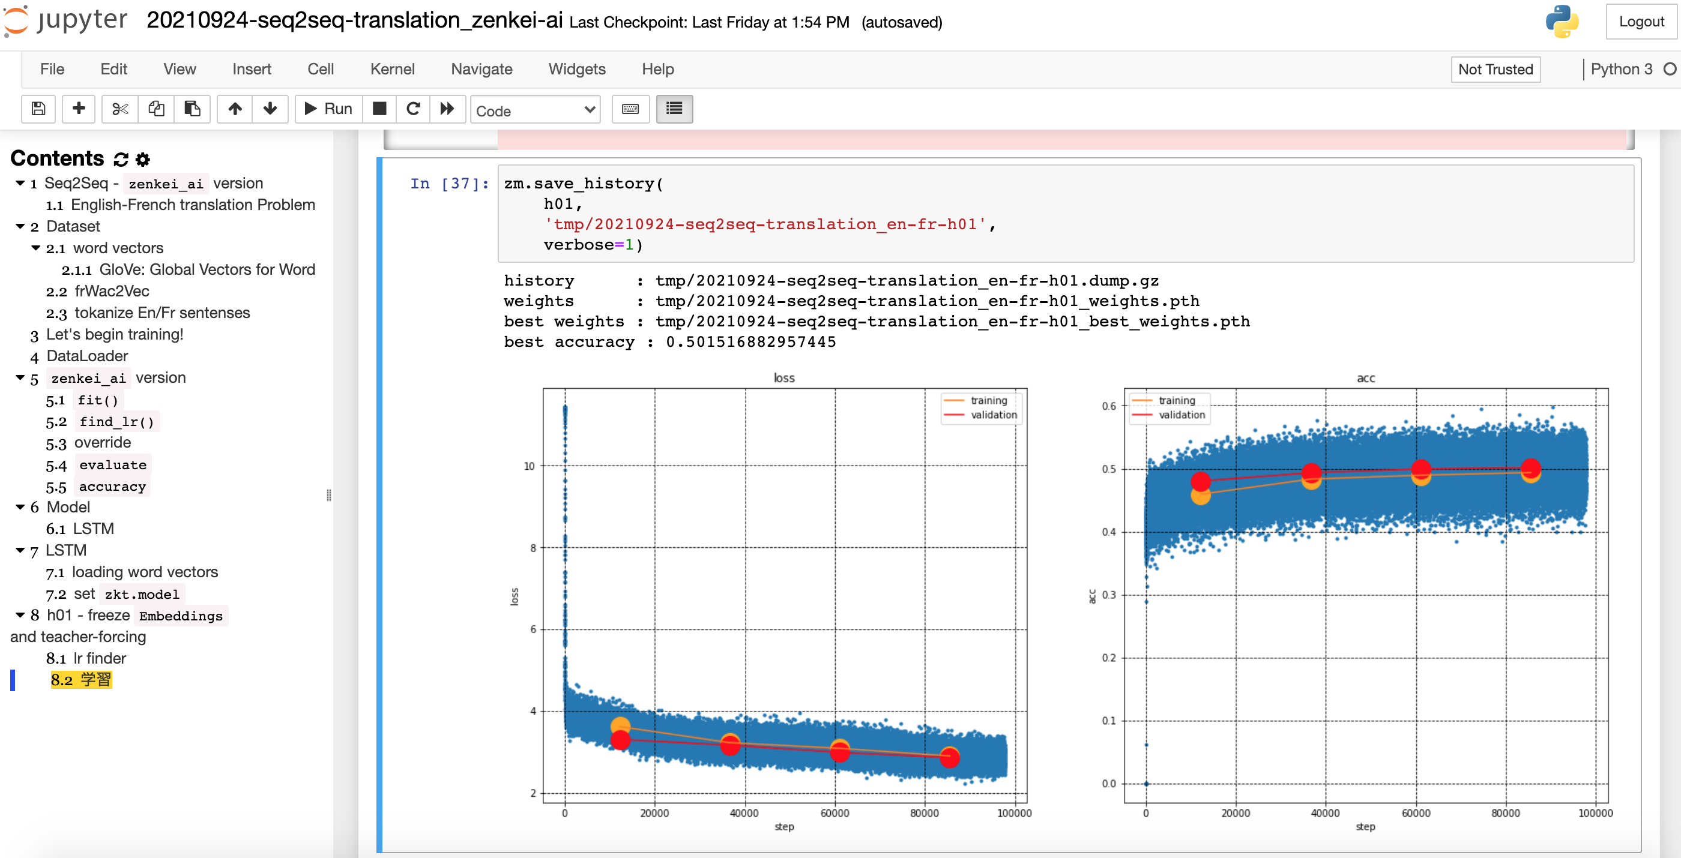This screenshot has height=858, width=1681.
Task: Click the Logout button
Action: pyautogui.click(x=1641, y=22)
